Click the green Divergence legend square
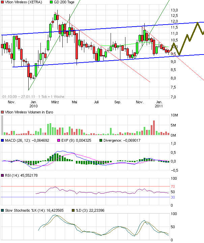 101,140
